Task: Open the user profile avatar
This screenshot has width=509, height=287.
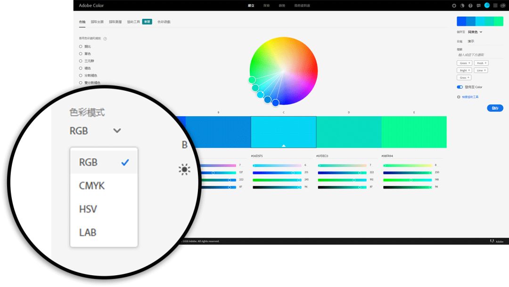Action: tap(487, 6)
